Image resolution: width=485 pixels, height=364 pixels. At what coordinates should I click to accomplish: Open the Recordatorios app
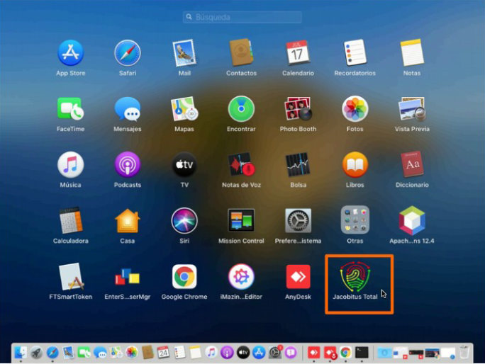[355, 53]
